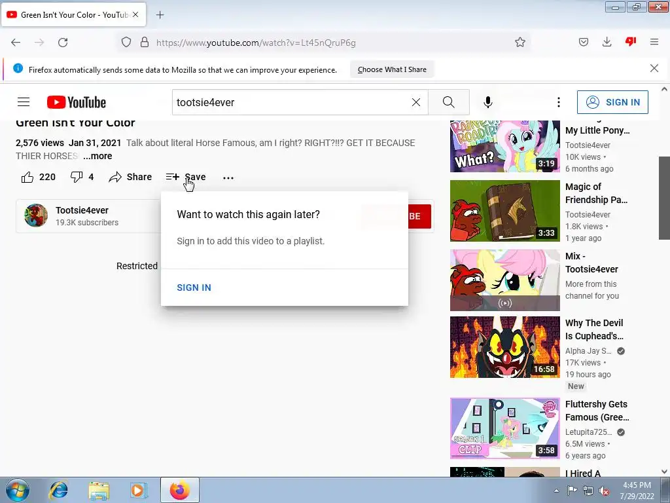The width and height of the screenshot is (670, 503).
Task: Click Choose What I Share button
Action: pos(392,69)
